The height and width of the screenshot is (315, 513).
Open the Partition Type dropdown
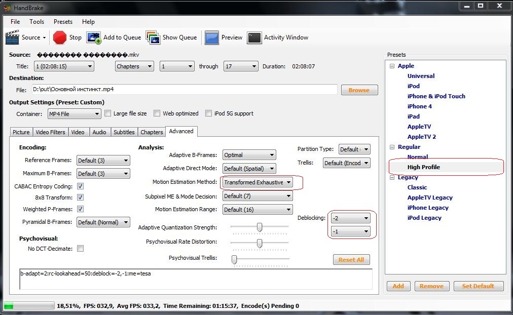pos(354,149)
